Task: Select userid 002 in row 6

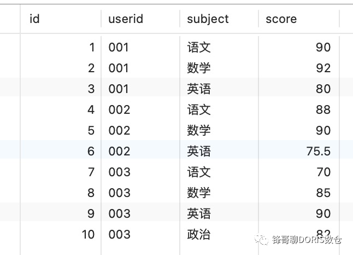Action: point(119,152)
